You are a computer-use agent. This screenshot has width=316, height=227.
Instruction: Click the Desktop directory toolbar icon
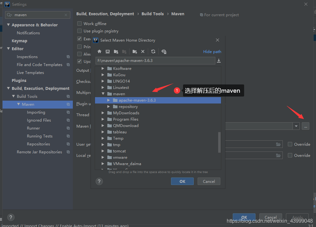tap(108, 51)
